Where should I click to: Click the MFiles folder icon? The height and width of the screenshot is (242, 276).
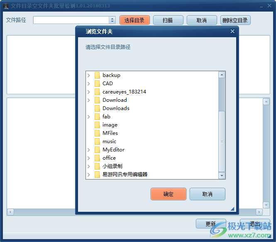[x=97, y=133]
